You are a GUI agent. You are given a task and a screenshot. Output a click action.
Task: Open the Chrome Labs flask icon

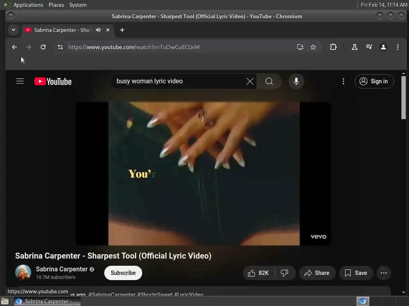click(x=355, y=47)
